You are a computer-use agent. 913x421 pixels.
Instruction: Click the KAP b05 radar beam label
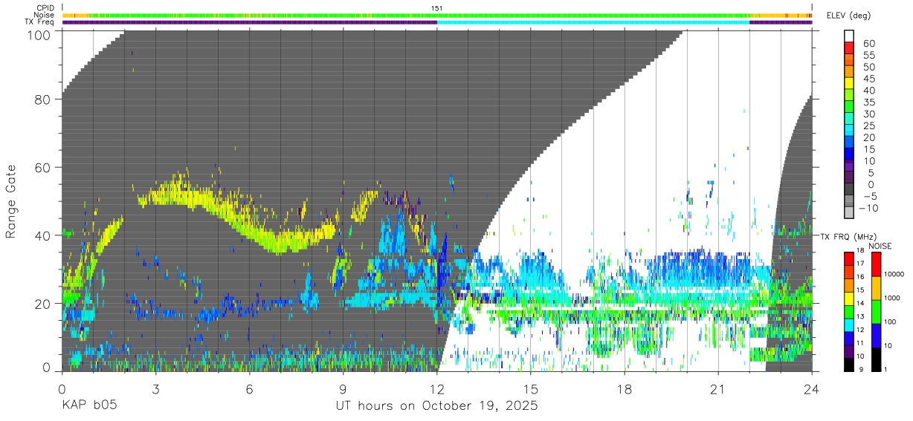tap(88, 406)
